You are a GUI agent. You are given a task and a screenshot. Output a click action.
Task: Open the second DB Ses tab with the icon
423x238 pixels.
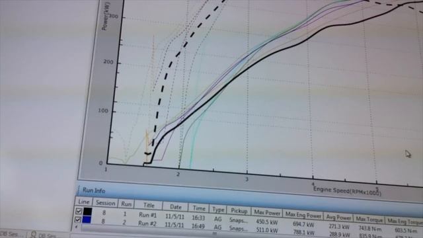click(x=43, y=235)
